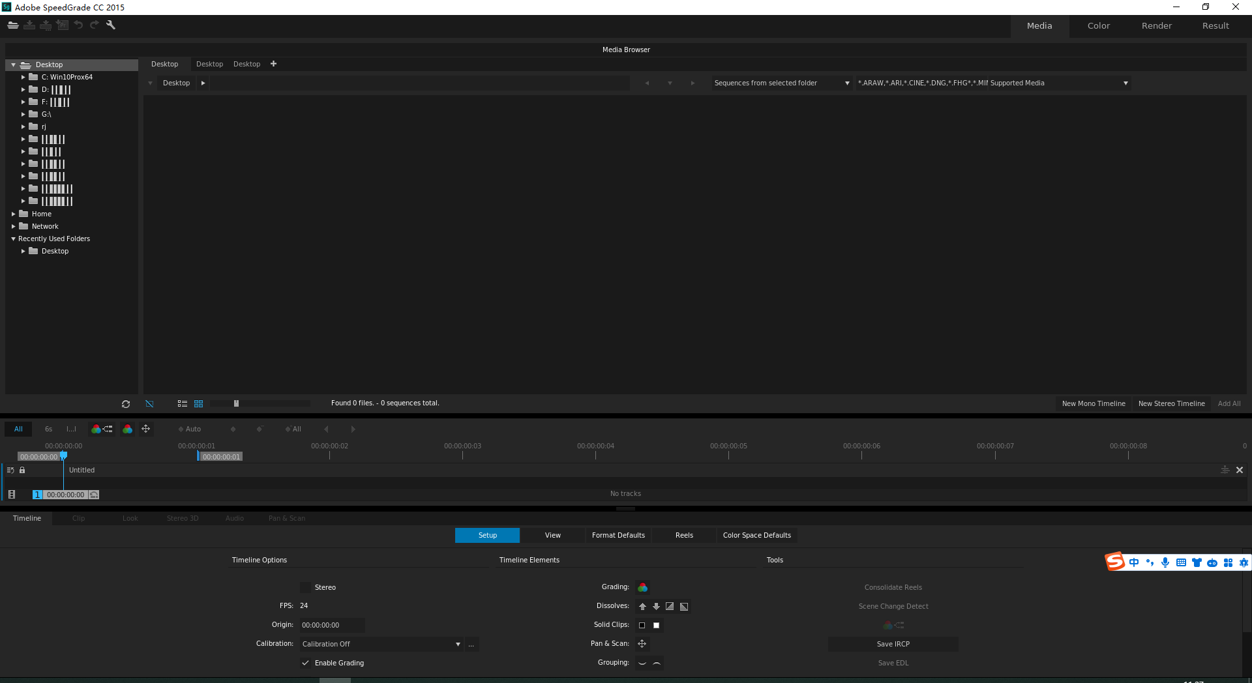Uncheck the Enable Grading checkbox
The image size is (1252, 683).
pos(305,663)
